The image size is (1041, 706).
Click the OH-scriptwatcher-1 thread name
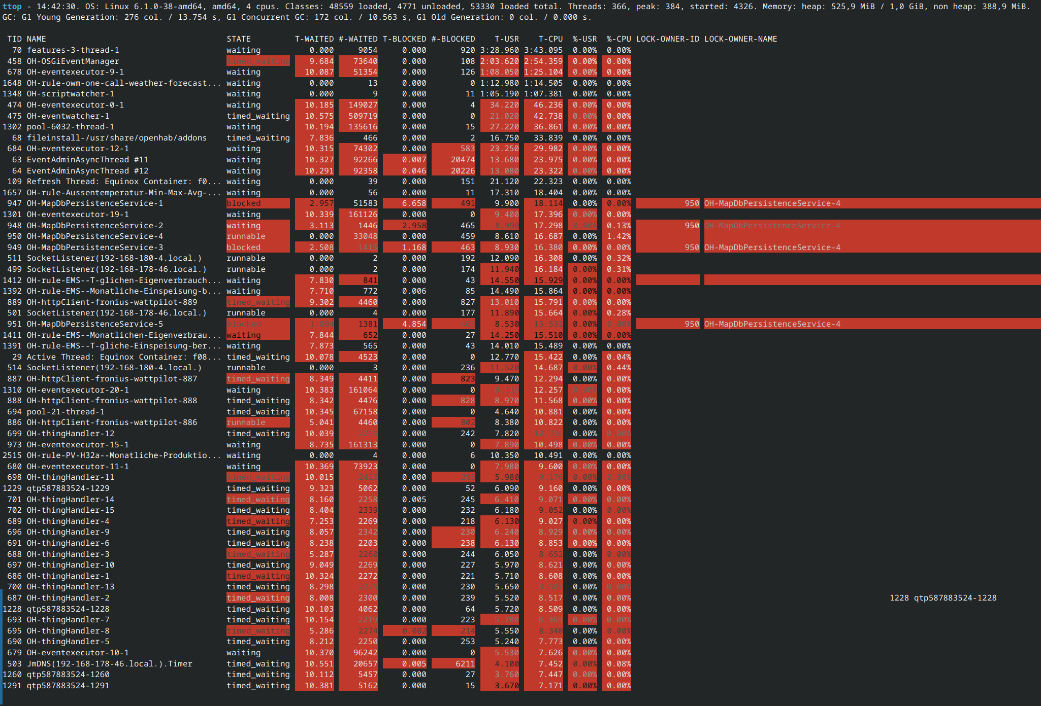click(70, 94)
